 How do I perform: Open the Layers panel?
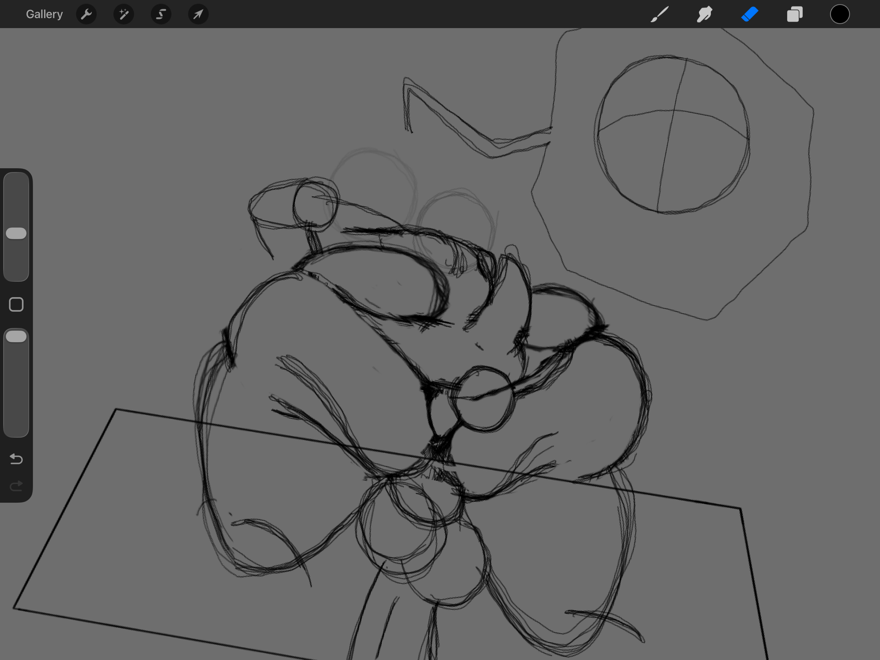[795, 14]
